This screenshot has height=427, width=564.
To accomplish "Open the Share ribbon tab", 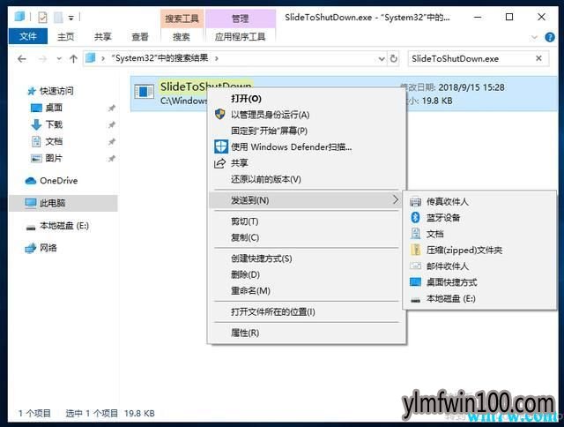I will point(103,37).
